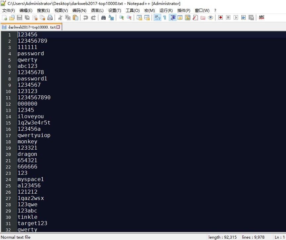Image resolution: width=286 pixels, height=240 pixels.
Task: Click the Close All documents icon
Action: [x=42, y=18]
